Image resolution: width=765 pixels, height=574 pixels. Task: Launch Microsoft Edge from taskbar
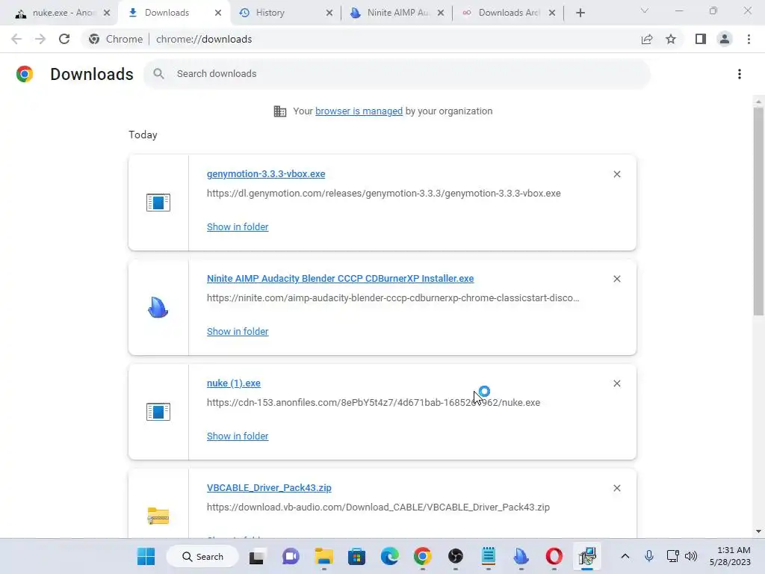coord(389,556)
